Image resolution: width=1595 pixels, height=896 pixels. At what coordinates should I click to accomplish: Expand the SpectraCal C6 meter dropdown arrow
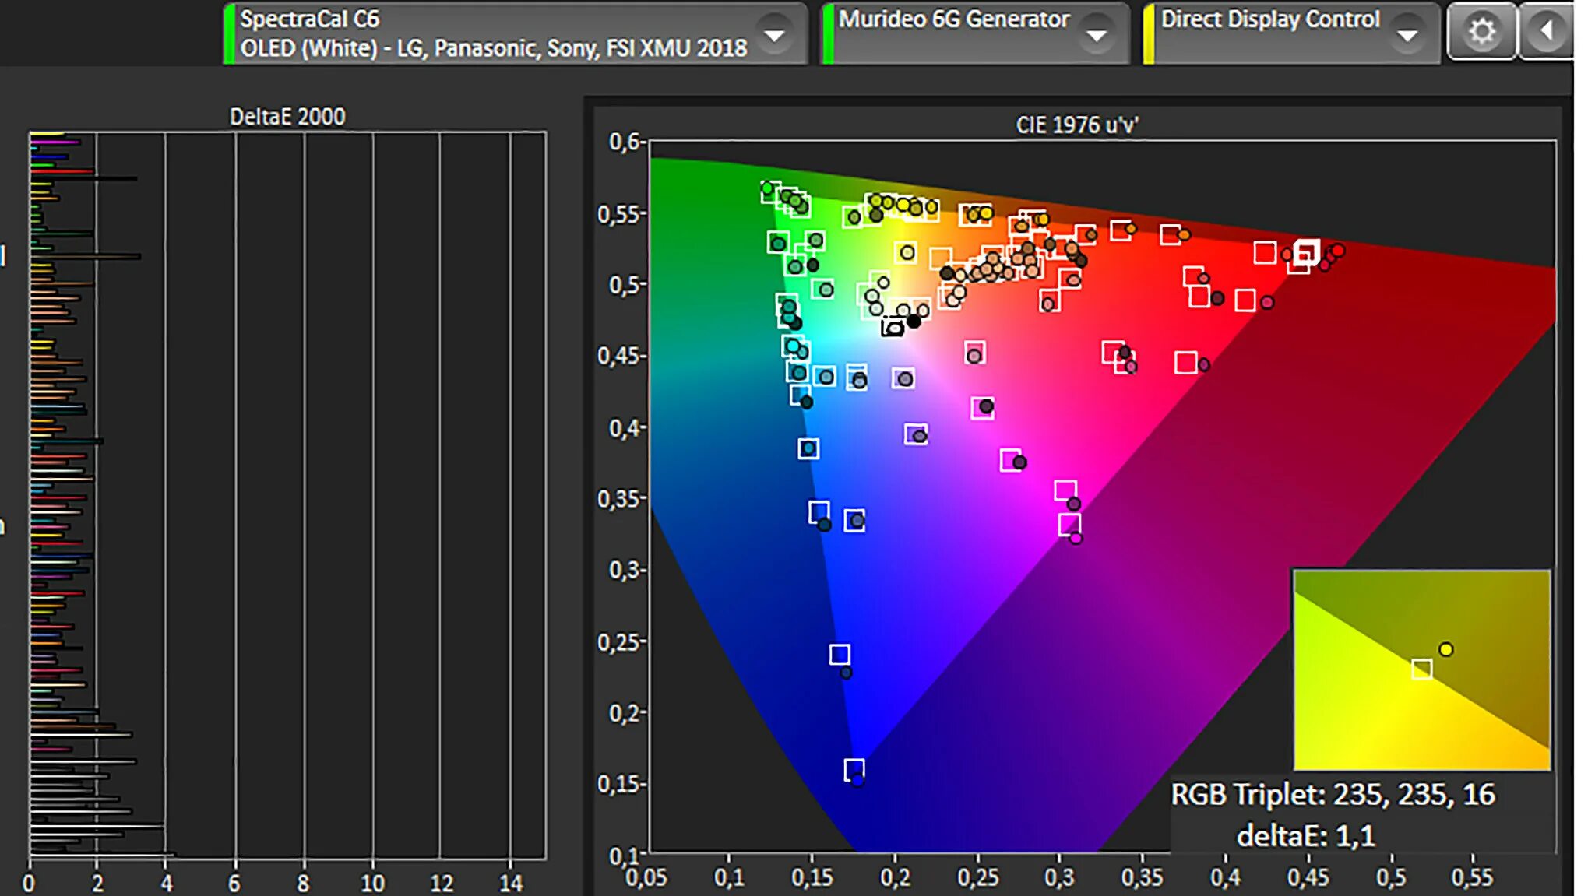(774, 35)
